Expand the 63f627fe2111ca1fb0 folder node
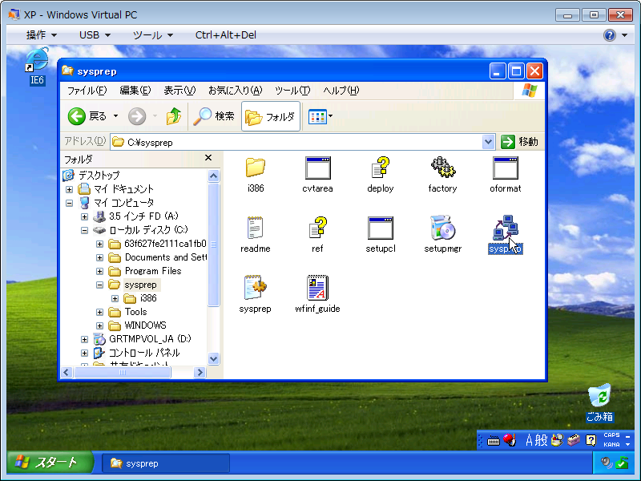 [99, 245]
